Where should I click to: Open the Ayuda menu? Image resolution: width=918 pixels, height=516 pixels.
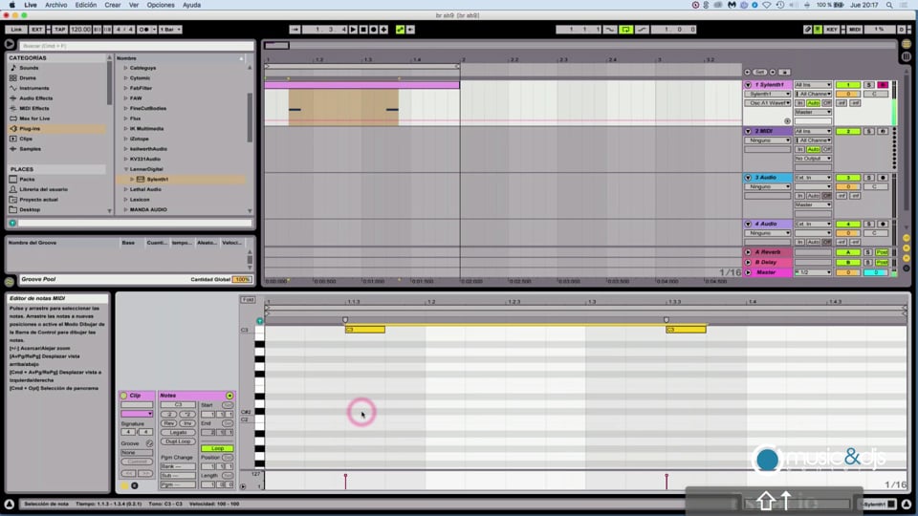coord(191,5)
